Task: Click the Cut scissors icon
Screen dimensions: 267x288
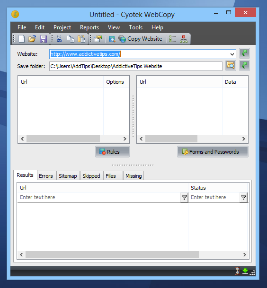Action: (x=59, y=39)
